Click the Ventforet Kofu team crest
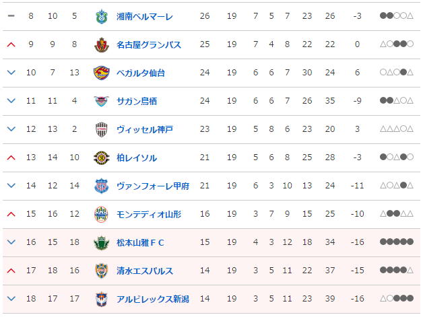This screenshot has width=423, height=317. (101, 186)
